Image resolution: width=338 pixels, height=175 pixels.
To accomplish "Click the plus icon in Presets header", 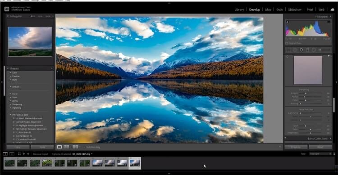I will 52,68.
